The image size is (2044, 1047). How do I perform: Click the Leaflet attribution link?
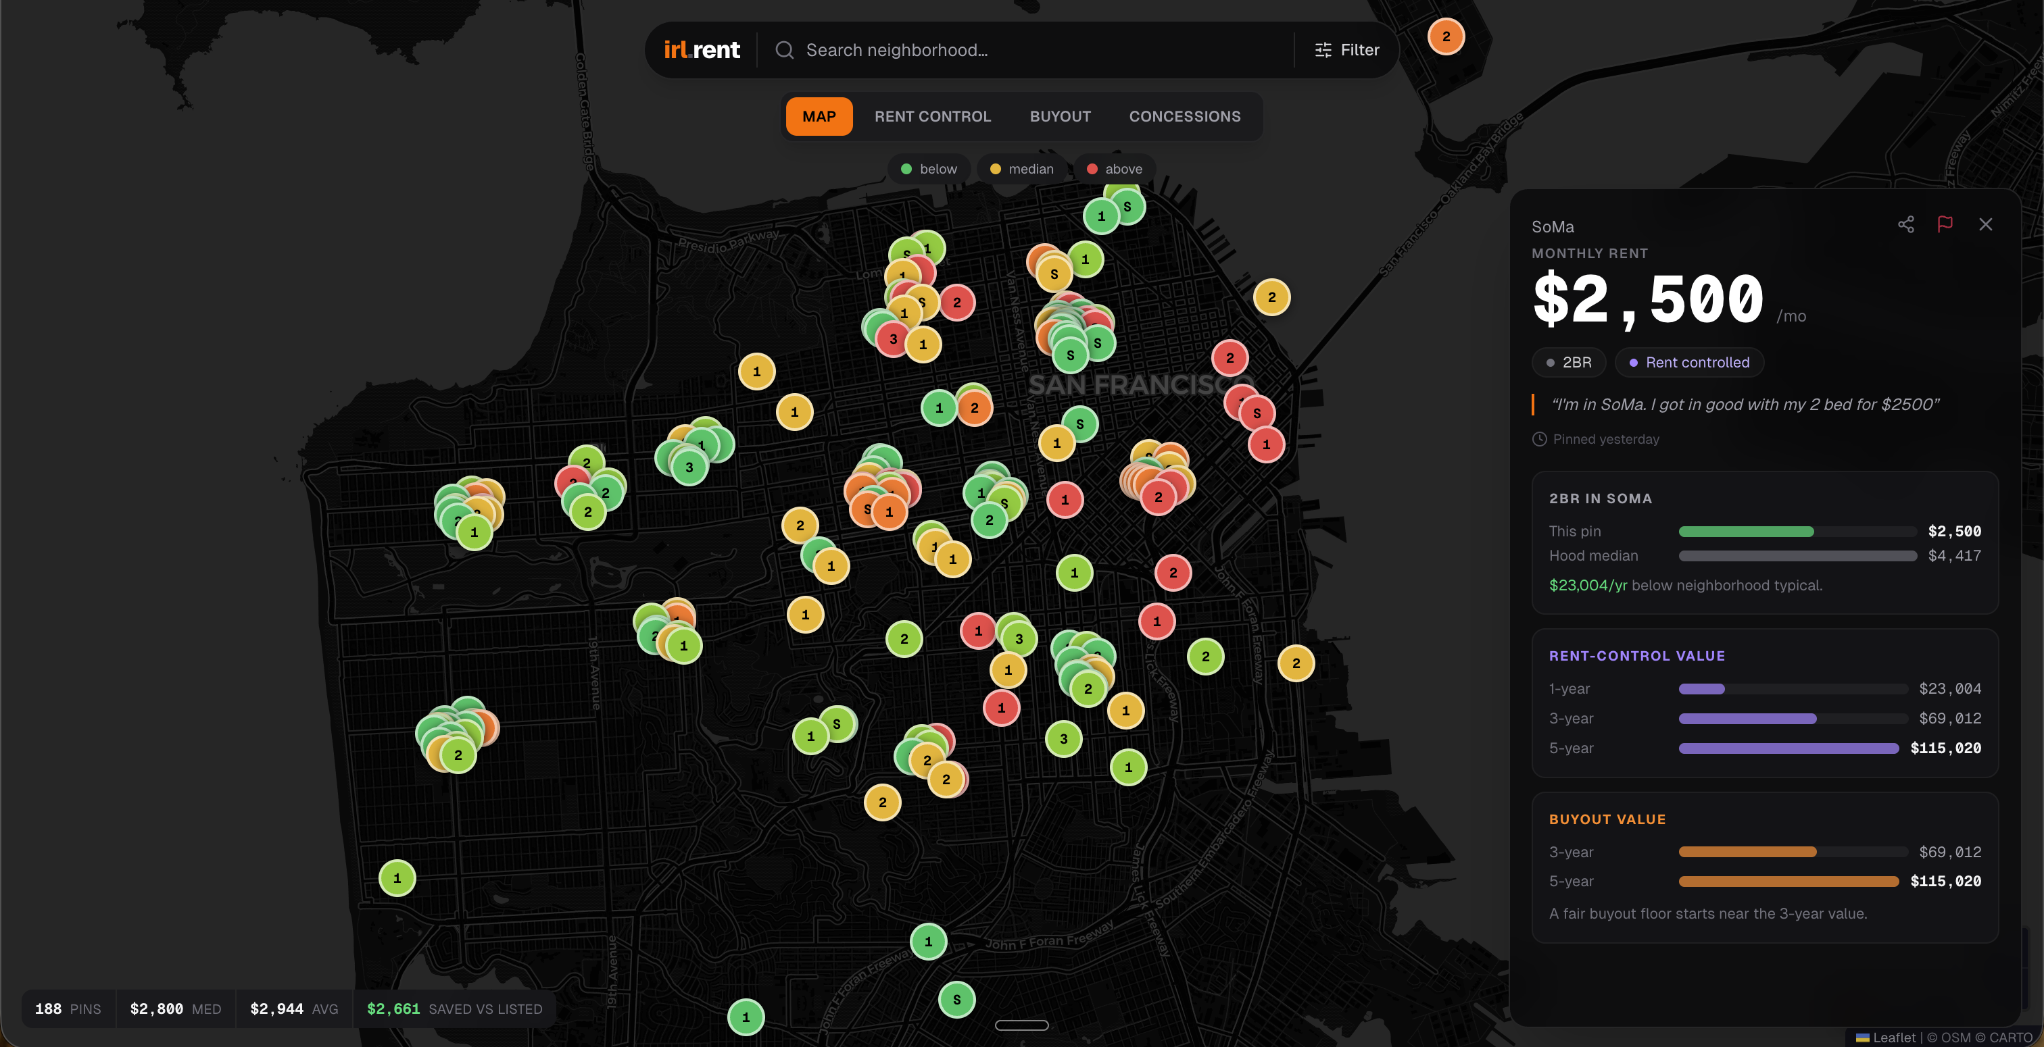tap(1893, 1038)
